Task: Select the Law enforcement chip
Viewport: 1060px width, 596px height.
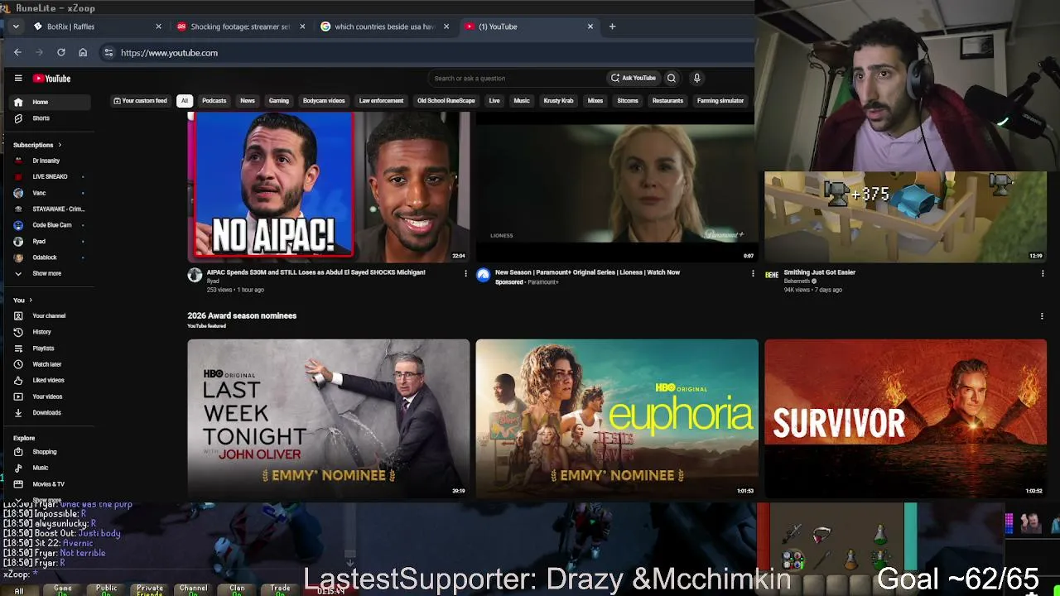Action: point(381,101)
